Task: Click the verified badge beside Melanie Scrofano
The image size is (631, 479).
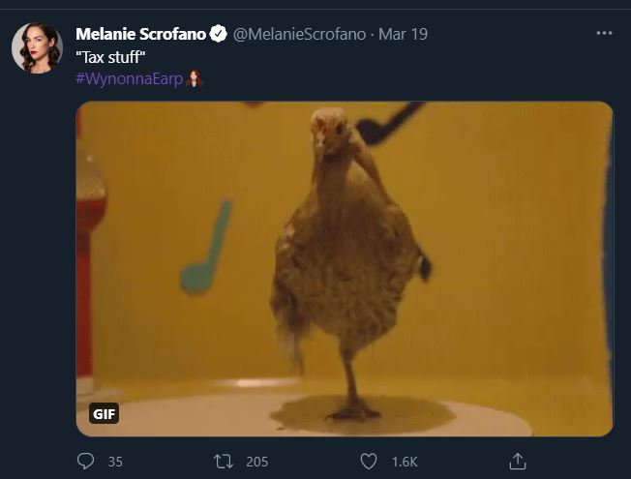Action: [219, 35]
